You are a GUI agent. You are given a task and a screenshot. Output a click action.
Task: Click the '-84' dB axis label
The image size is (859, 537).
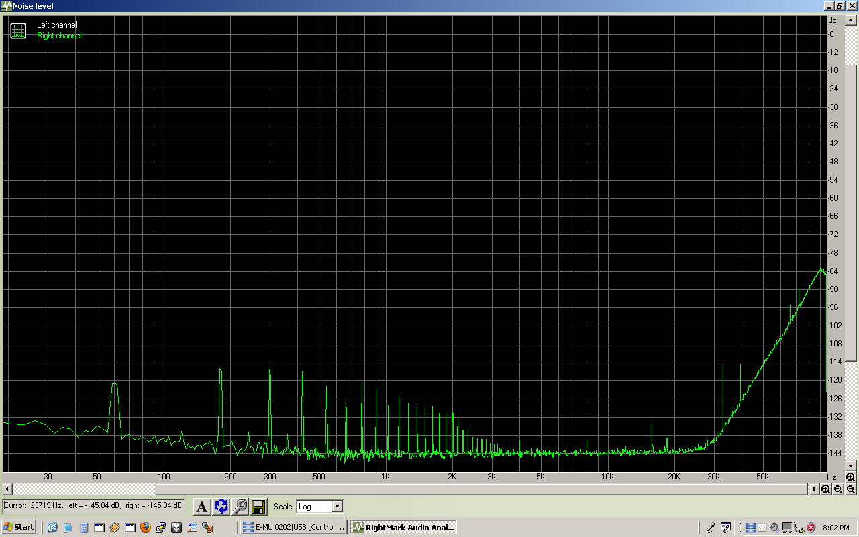tap(832, 271)
